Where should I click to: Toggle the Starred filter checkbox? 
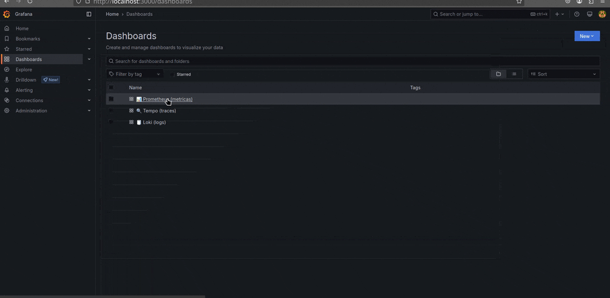click(172, 74)
